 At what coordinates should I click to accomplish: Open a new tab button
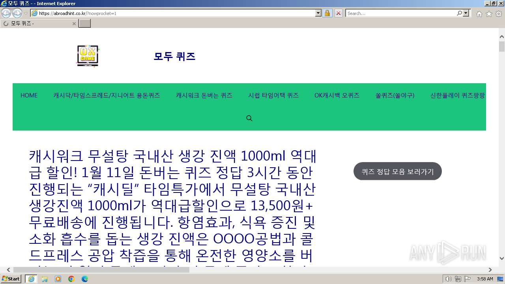(x=84, y=23)
